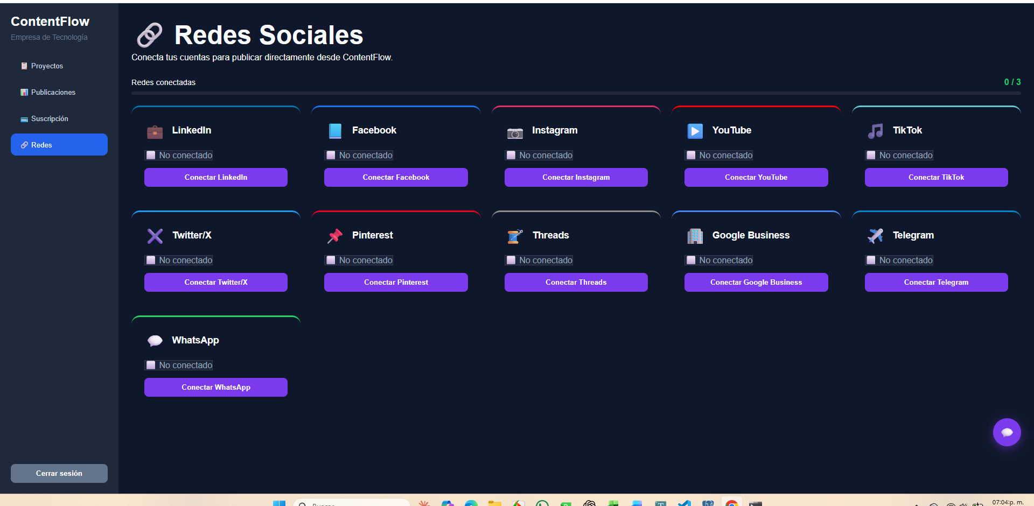Click the Windows taskbar search box

pyautogui.click(x=351, y=503)
